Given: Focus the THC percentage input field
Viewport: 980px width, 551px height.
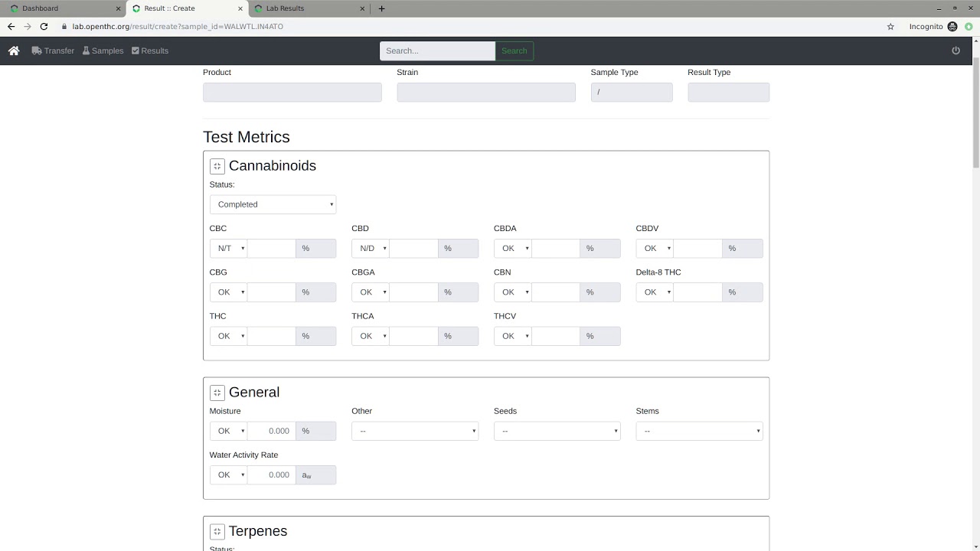Looking at the screenshot, I should pos(272,336).
